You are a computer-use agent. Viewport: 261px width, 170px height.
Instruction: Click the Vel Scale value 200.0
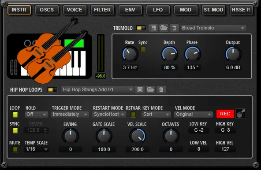tap(137, 149)
